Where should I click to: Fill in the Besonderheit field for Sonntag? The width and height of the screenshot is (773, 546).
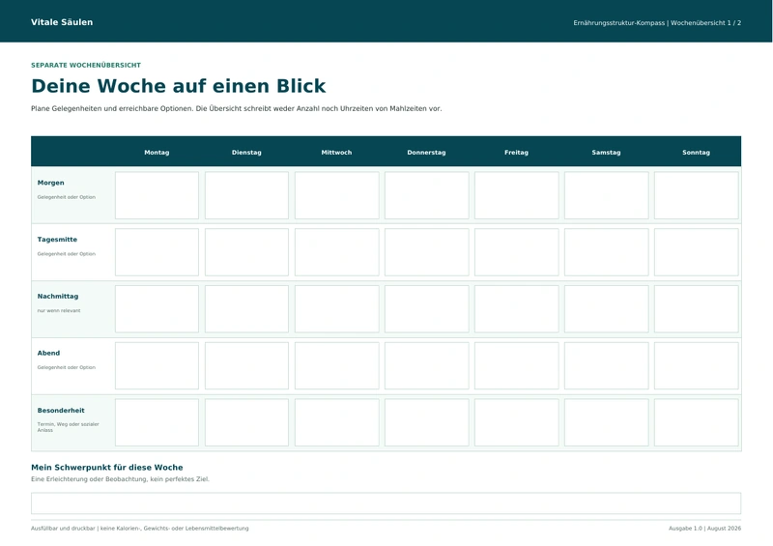point(696,422)
